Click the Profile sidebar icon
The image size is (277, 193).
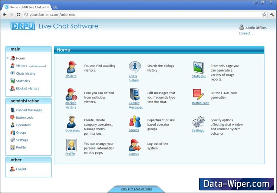13,147
